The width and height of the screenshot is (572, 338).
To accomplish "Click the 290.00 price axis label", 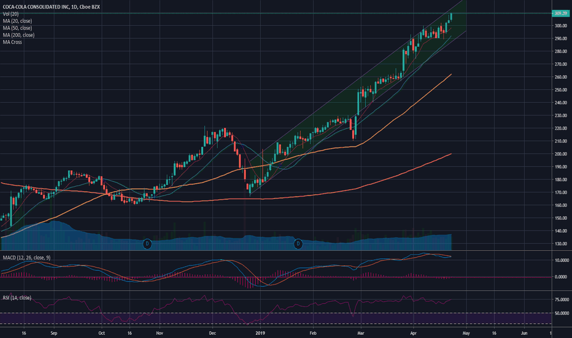I will tap(561, 39).
